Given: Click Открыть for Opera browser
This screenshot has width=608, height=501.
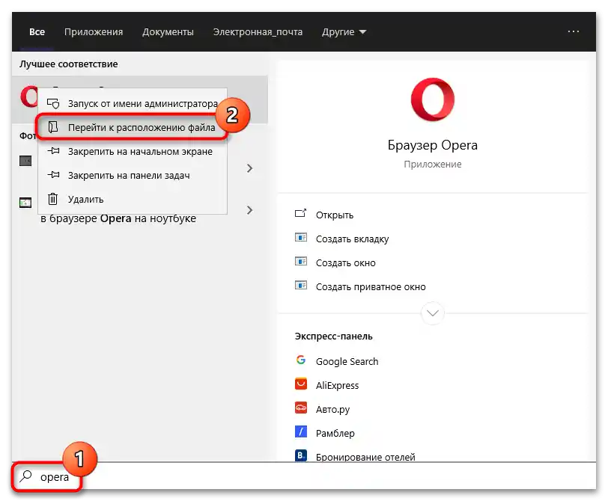Looking at the screenshot, I should [334, 215].
